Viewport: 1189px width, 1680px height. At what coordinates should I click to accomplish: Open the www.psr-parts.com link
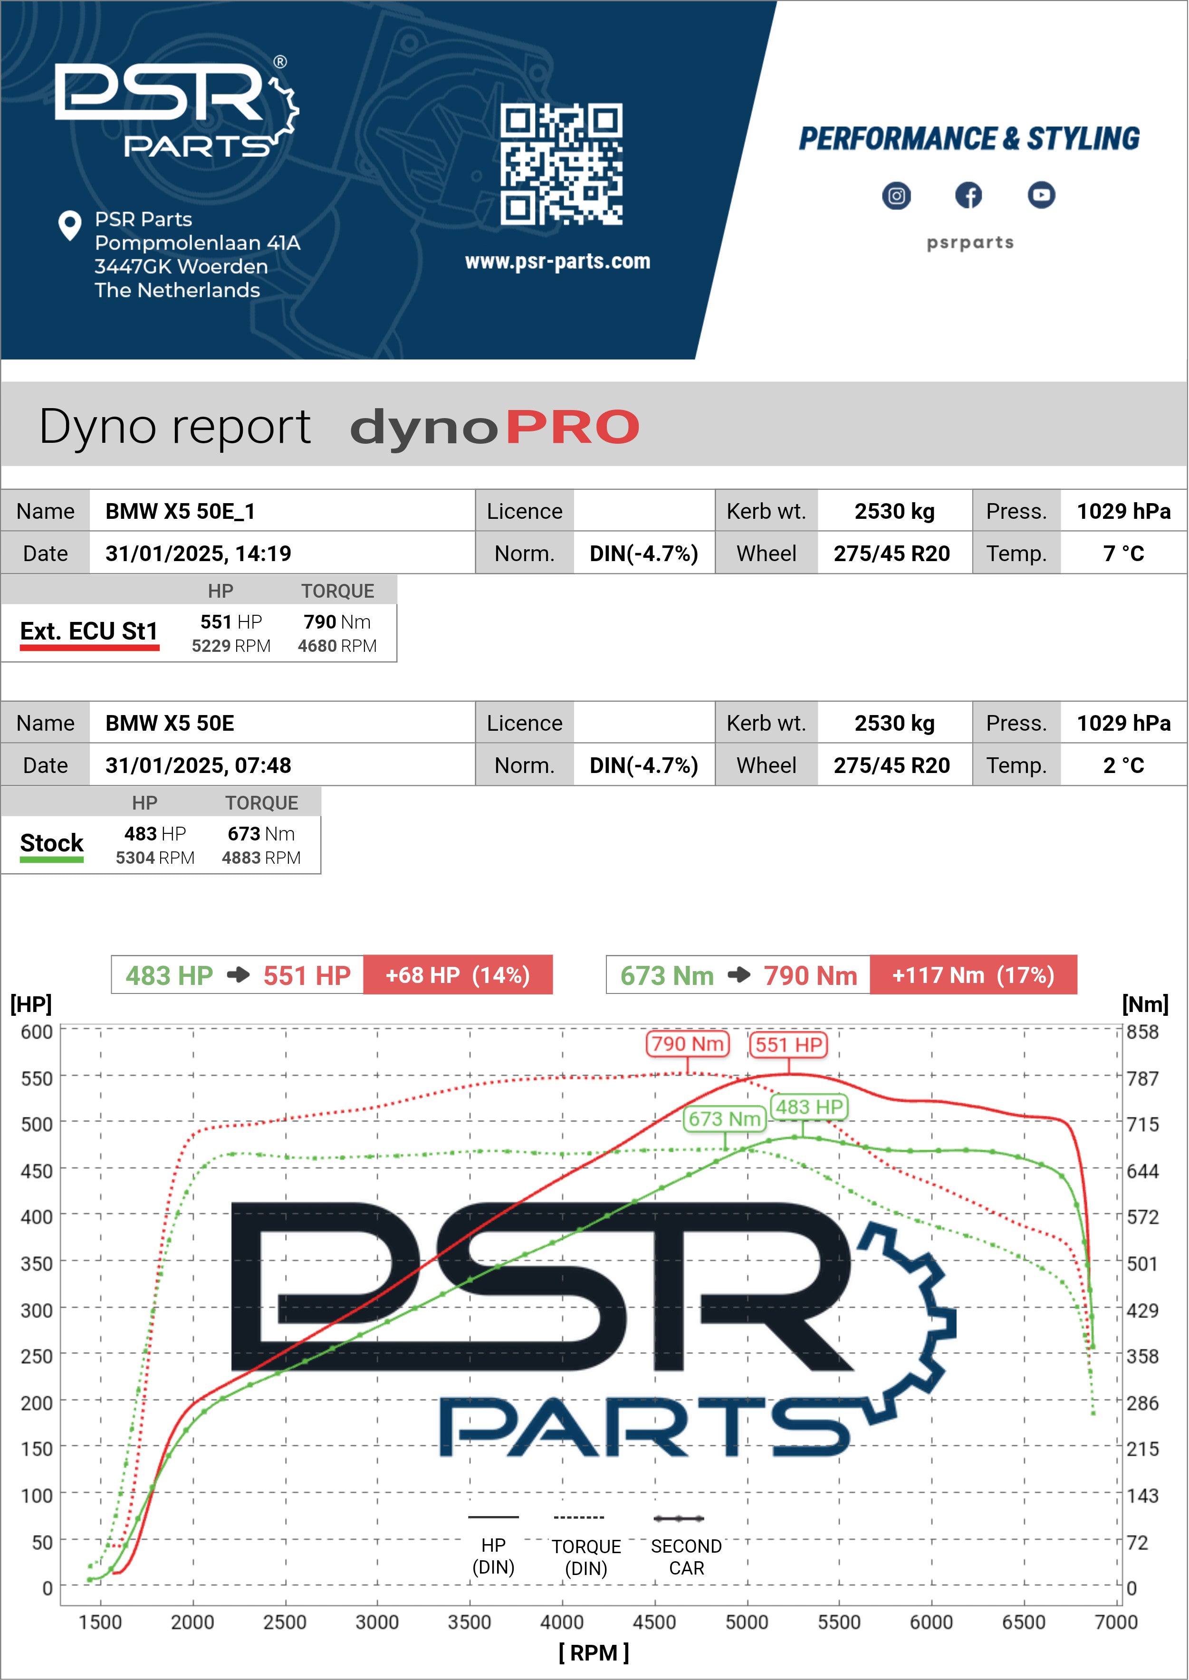coord(557,261)
